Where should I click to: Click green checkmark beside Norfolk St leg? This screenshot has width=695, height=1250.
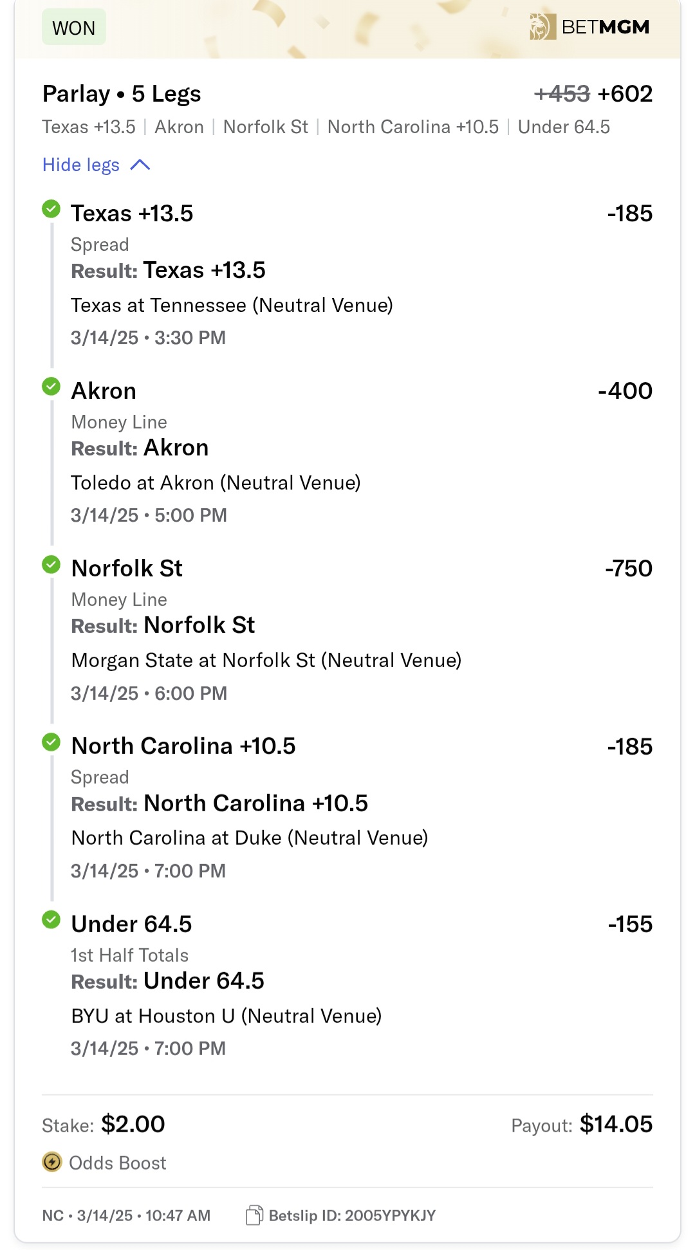pyautogui.click(x=51, y=564)
